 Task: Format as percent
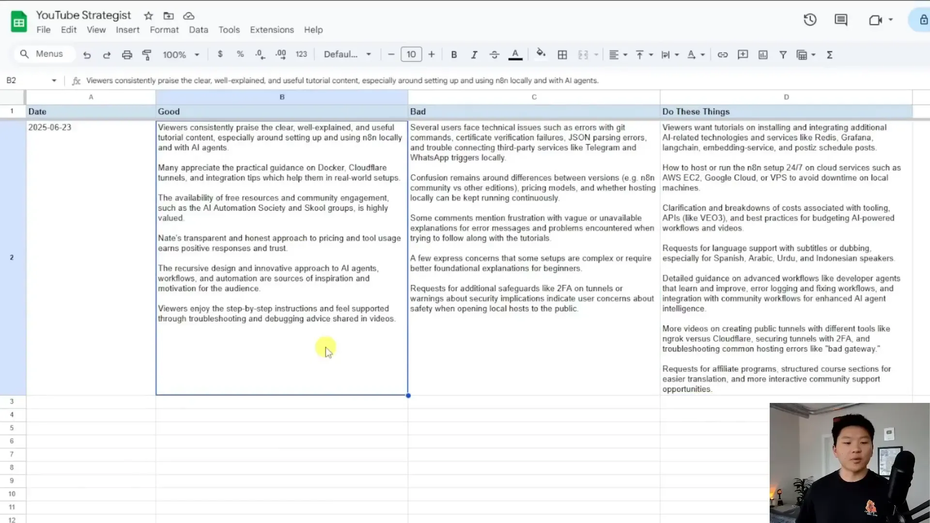tap(240, 54)
